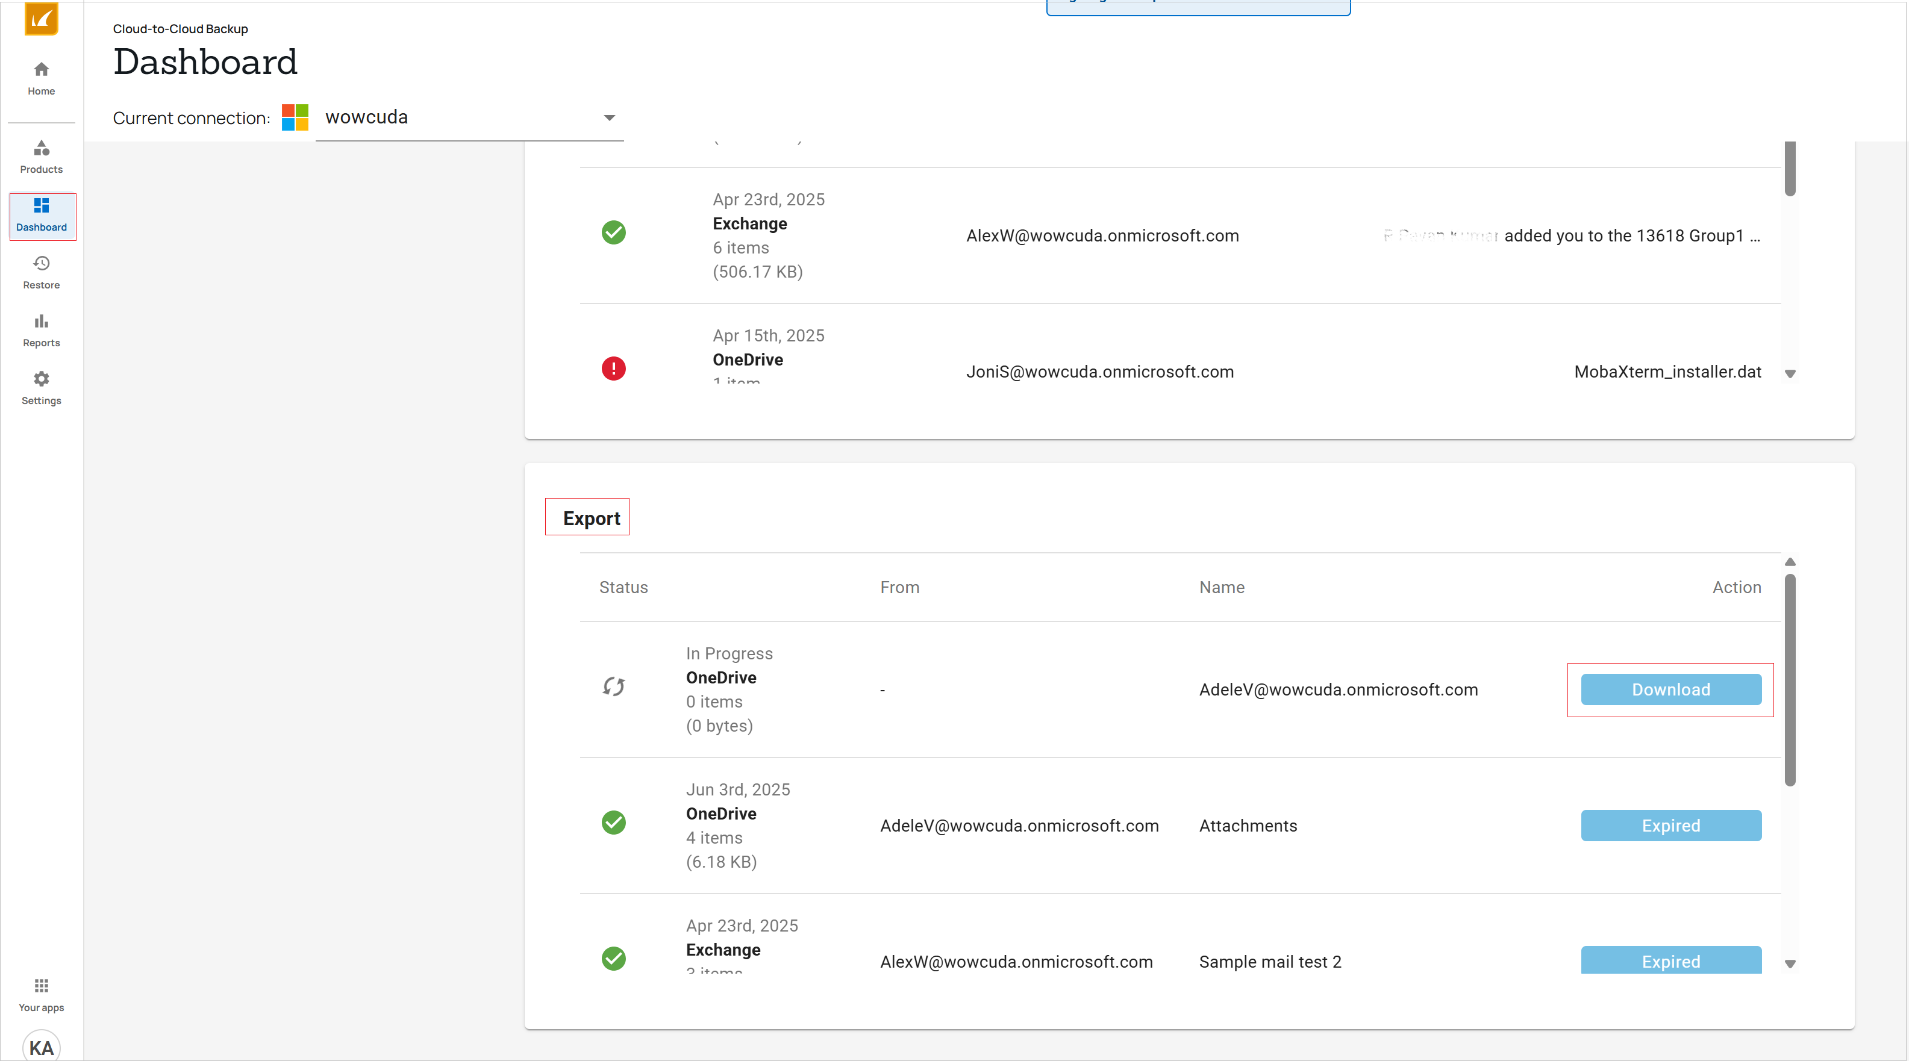
Task: Click down arrow of upper table scrollbar
Action: tap(1790, 374)
